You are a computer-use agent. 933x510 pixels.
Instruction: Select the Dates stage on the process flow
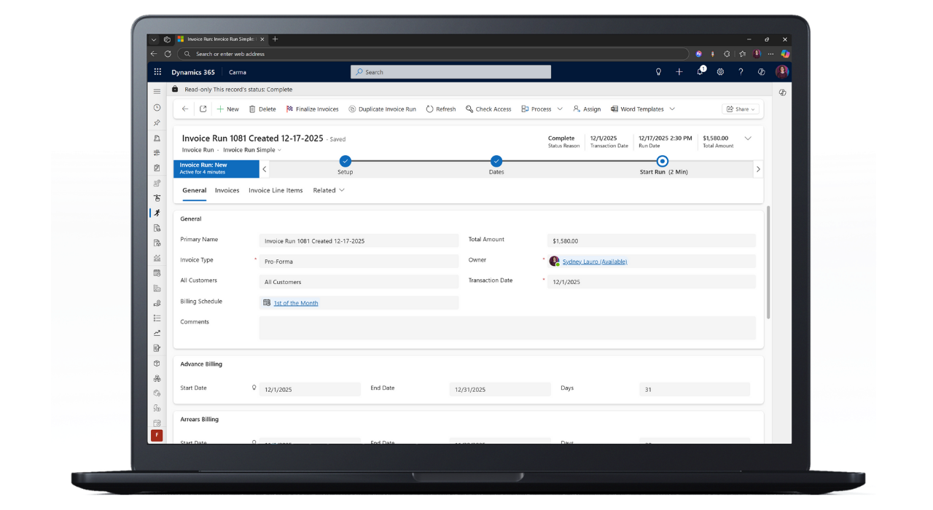(496, 161)
